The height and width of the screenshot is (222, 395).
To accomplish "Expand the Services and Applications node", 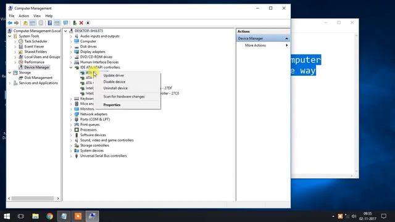I will click(x=10, y=83).
